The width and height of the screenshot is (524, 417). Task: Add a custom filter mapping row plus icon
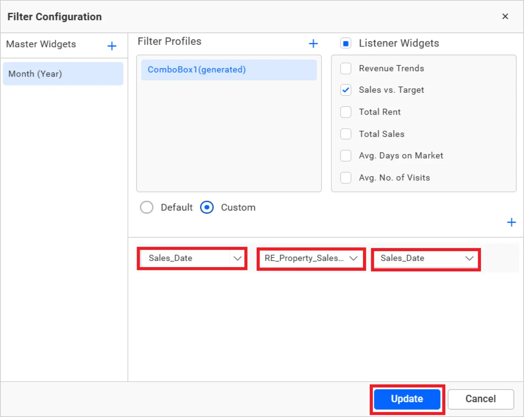(x=511, y=222)
